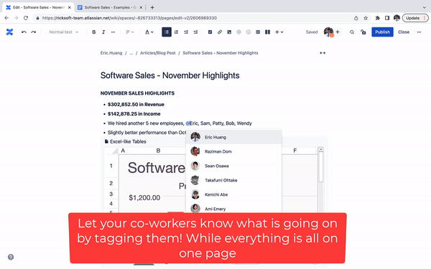Go back in the browser
This screenshot has width=431, height=269.
[x=6, y=18]
